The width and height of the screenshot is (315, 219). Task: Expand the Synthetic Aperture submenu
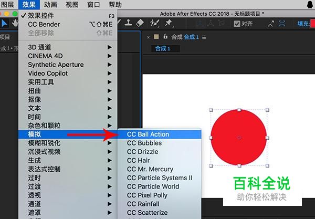pyautogui.click(x=68, y=65)
